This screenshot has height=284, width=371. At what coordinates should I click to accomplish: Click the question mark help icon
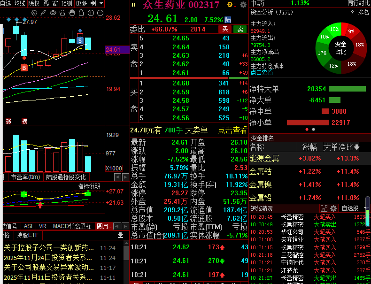click(352, 13)
